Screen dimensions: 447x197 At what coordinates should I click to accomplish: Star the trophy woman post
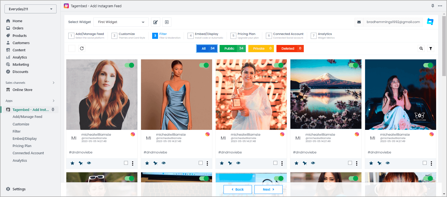click(222, 163)
